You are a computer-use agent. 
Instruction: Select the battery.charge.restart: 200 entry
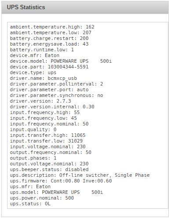click(49, 38)
